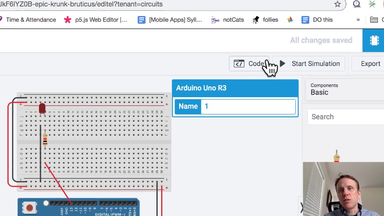
Task: Click the Arduino reset button
Action: [x=29, y=208]
